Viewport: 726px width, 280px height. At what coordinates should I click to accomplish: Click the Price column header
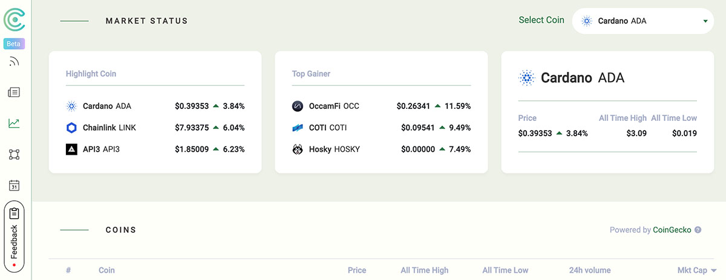pyautogui.click(x=357, y=270)
